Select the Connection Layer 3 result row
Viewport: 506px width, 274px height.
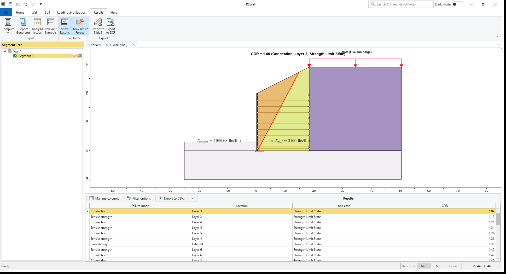coord(293,211)
